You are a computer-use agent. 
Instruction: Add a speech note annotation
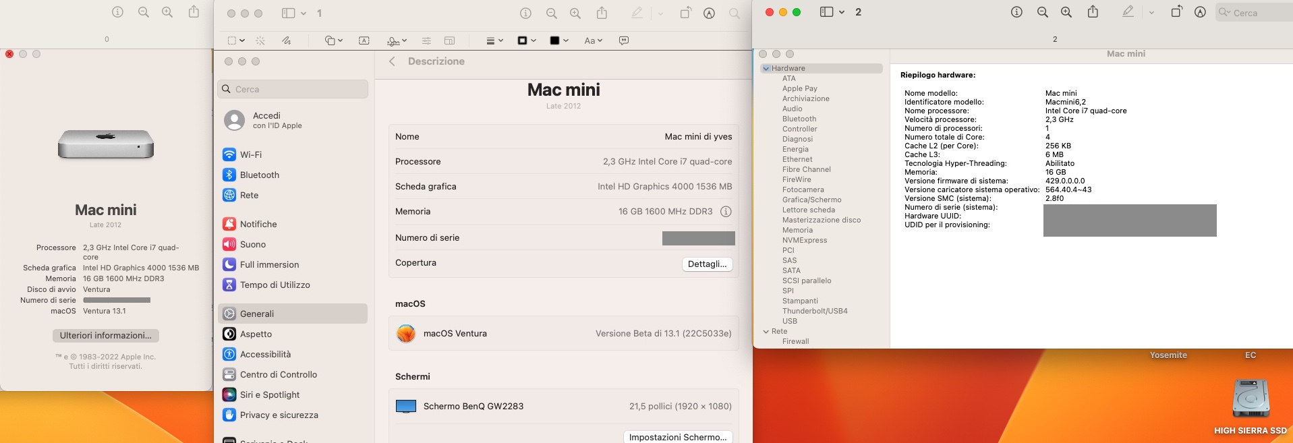[x=624, y=40]
